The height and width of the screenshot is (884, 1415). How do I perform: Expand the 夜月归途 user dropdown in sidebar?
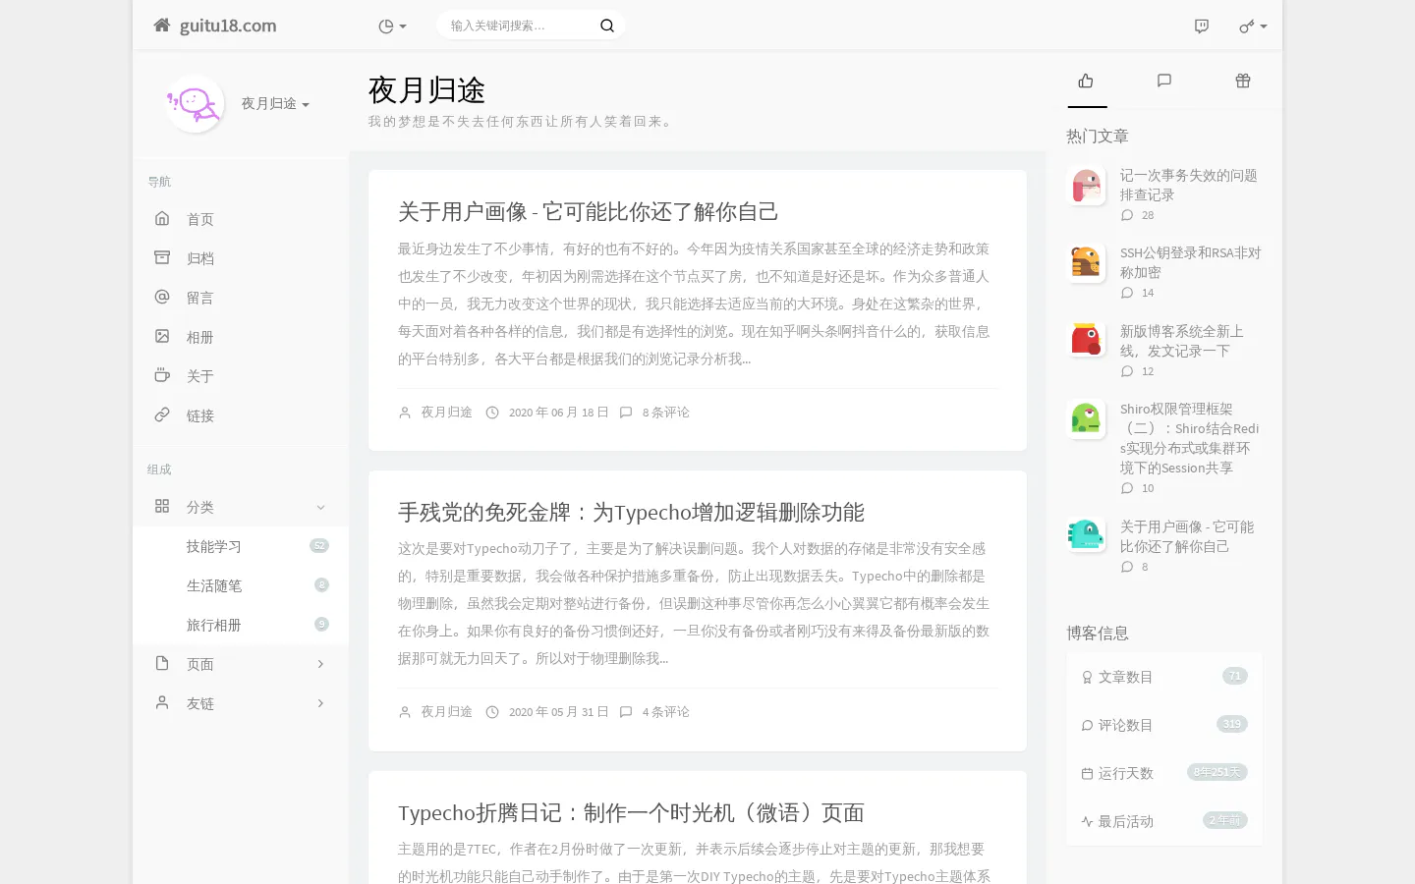tap(275, 103)
